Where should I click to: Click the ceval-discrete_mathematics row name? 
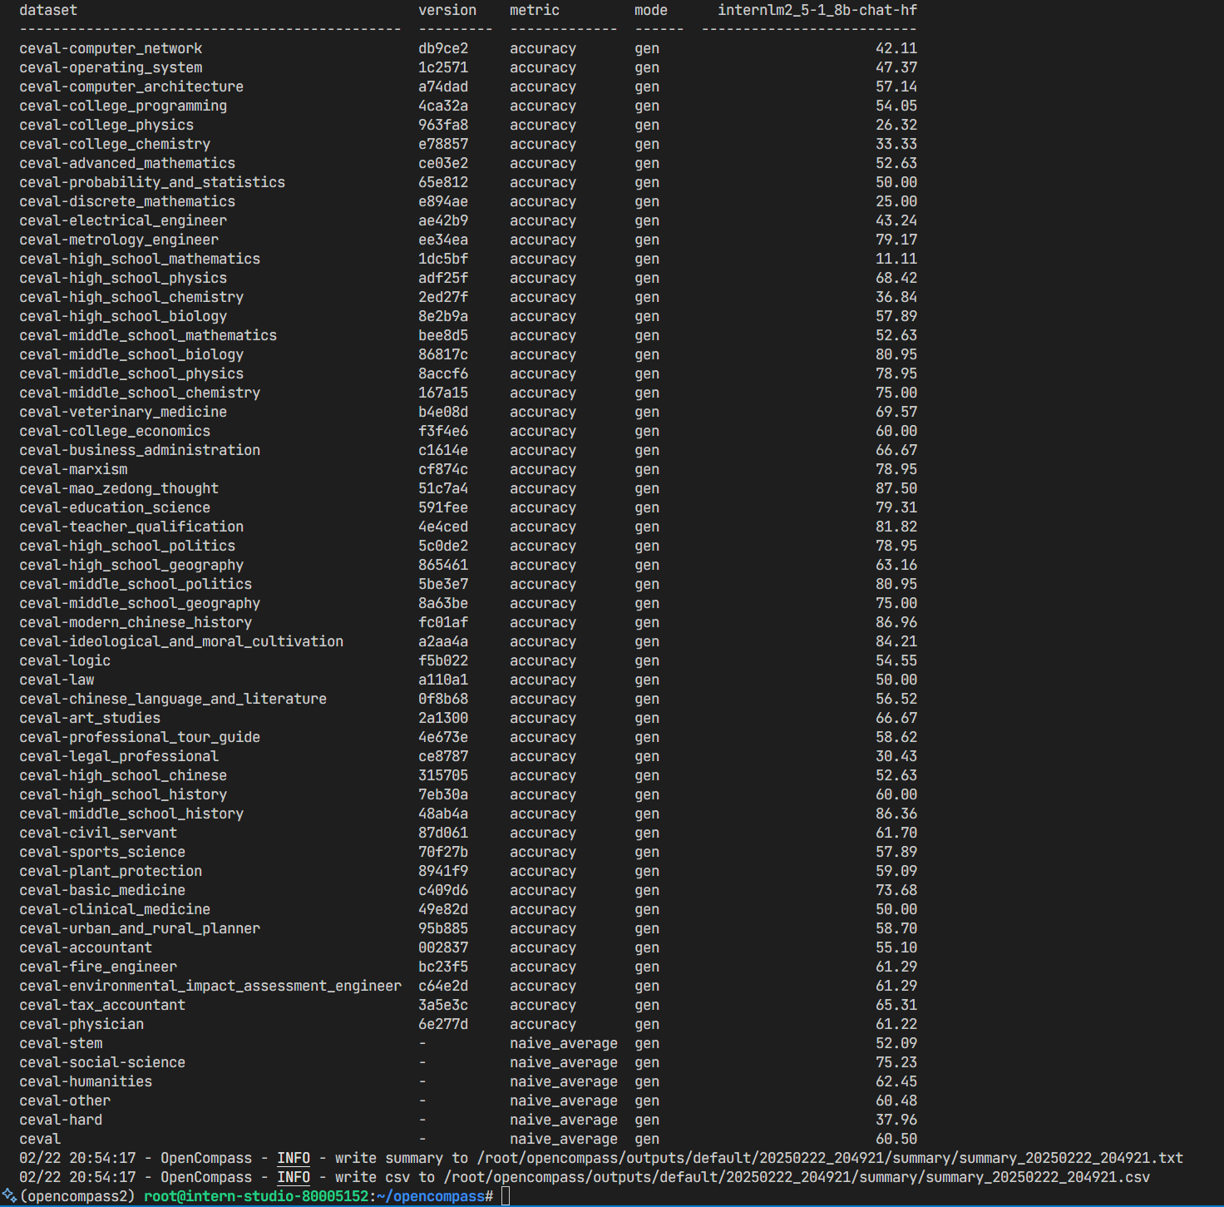tap(127, 201)
